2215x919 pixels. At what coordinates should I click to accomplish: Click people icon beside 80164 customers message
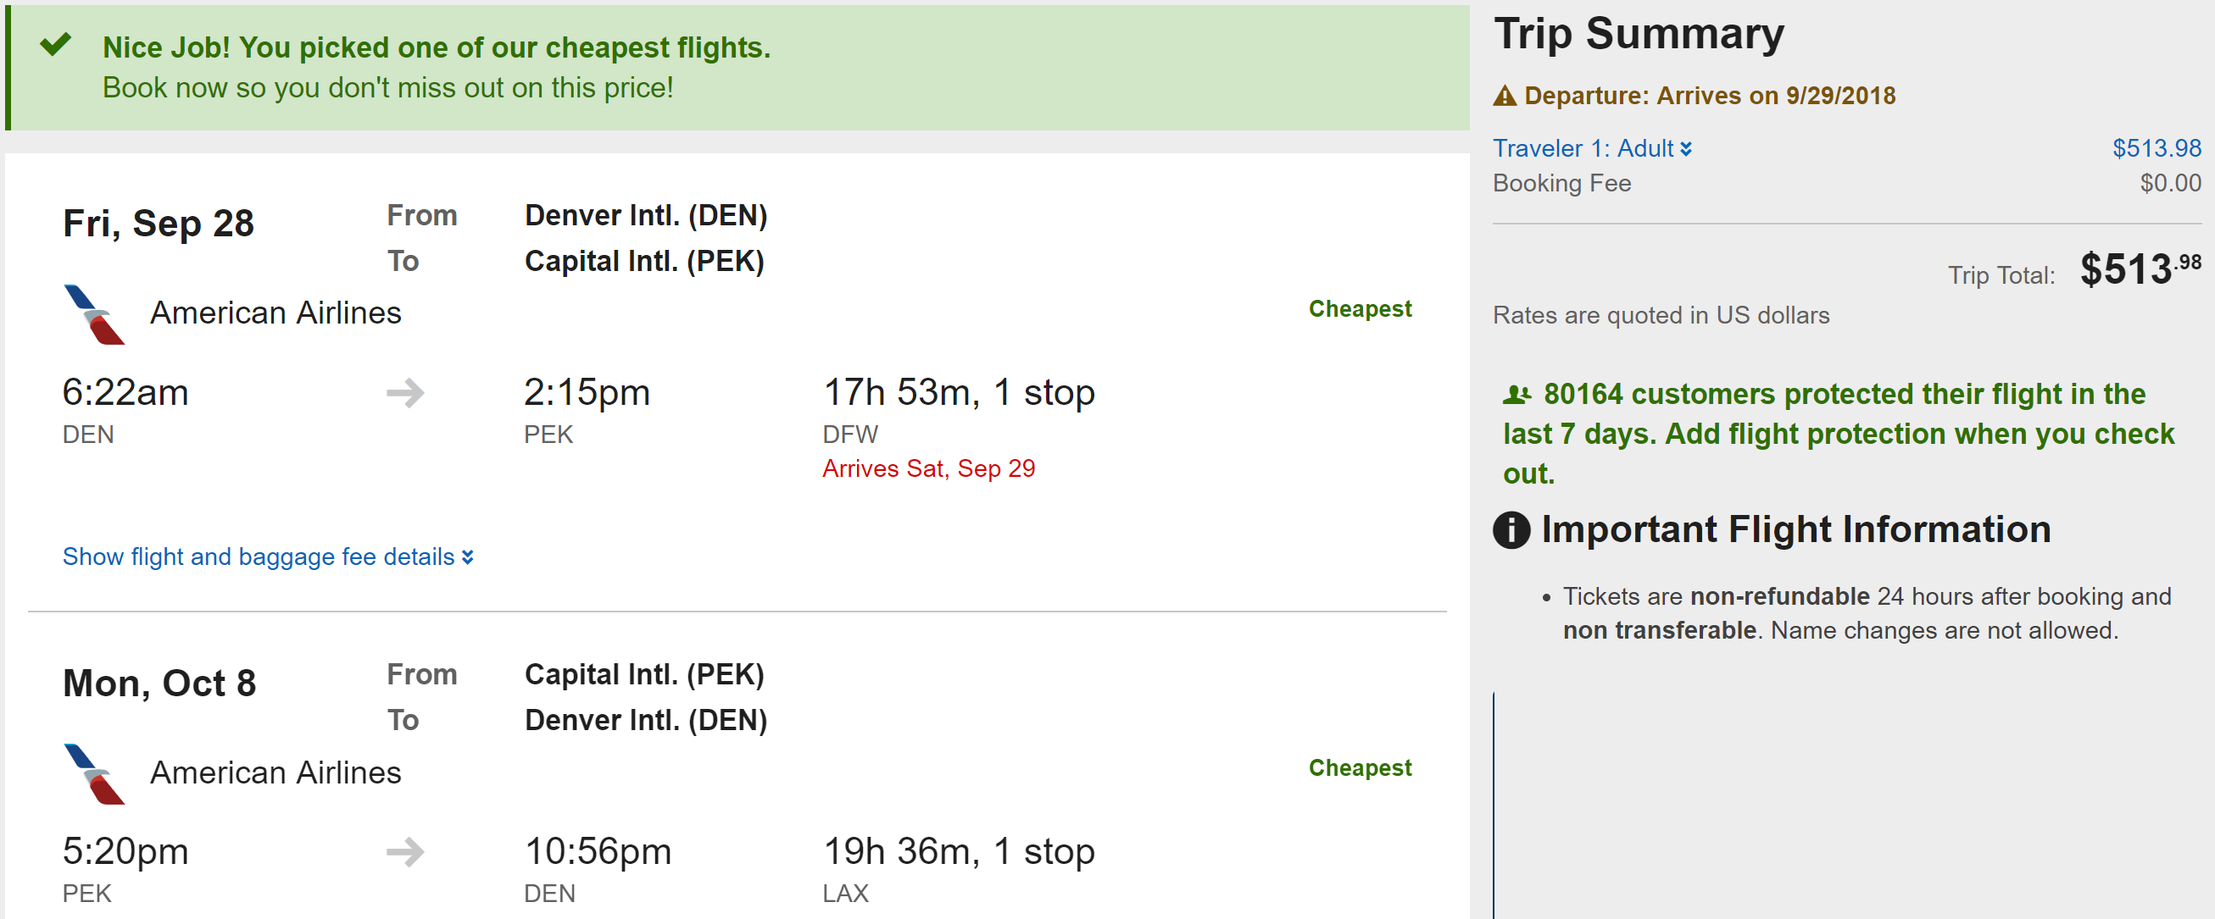click(1517, 395)
